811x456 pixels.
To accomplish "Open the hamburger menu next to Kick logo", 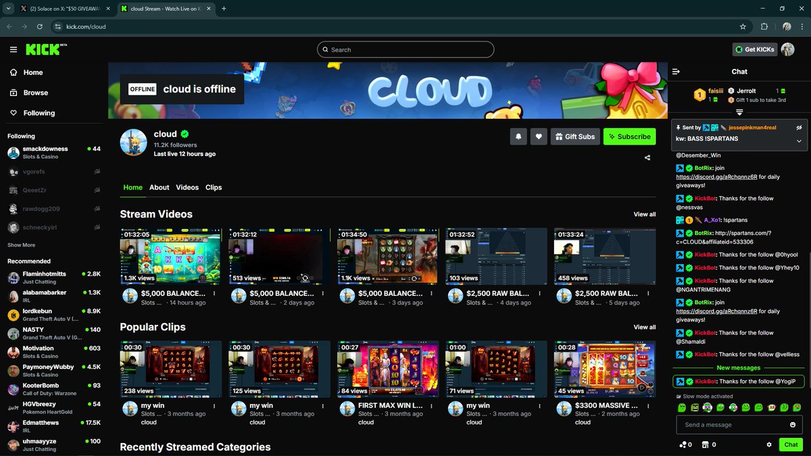I will point(14,49).
